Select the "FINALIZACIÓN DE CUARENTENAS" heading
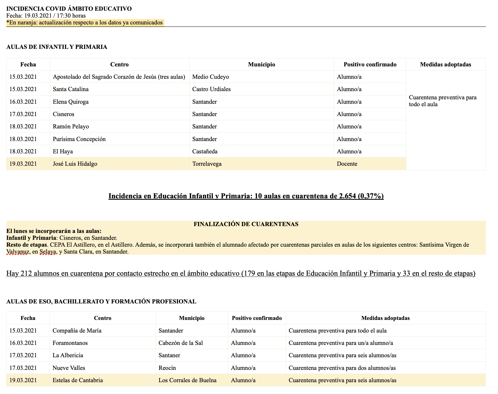 pos(246,224)
